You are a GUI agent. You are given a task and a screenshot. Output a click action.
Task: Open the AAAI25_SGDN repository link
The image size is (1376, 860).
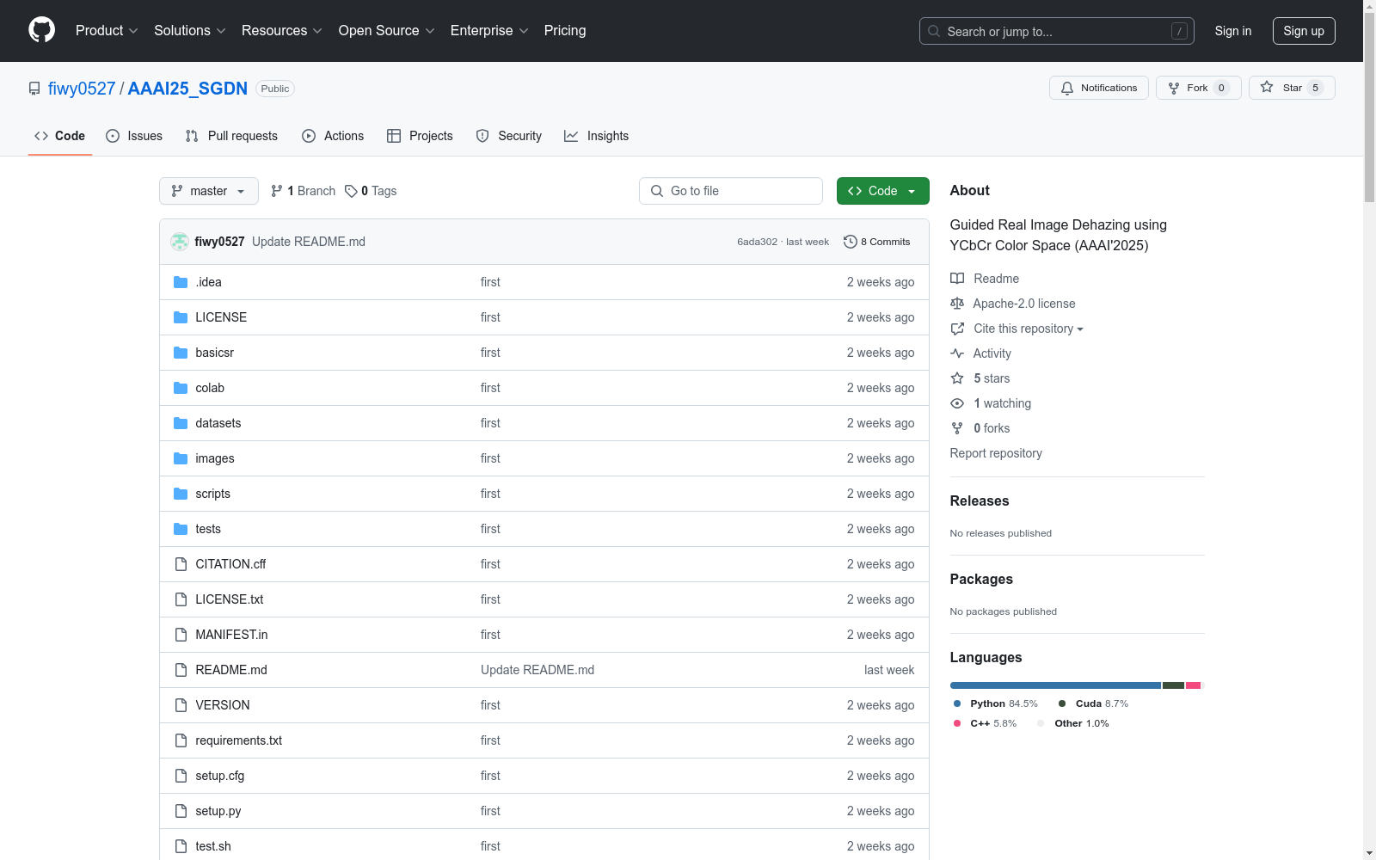click(x=187, y=89)
